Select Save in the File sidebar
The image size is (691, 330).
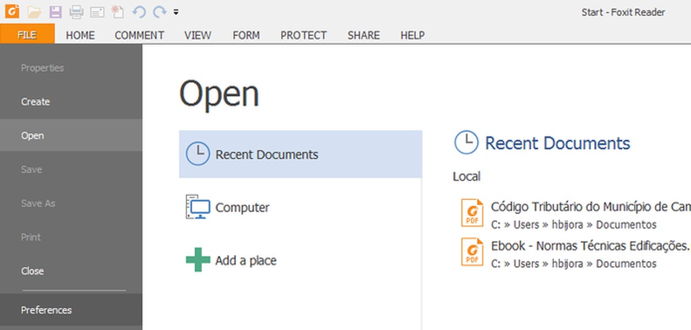click(71, 170)
